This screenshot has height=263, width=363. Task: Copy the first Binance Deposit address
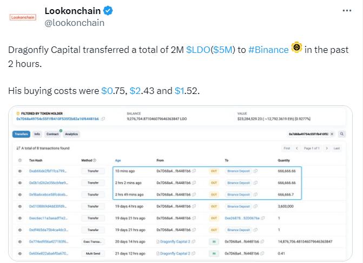point(255,171)
